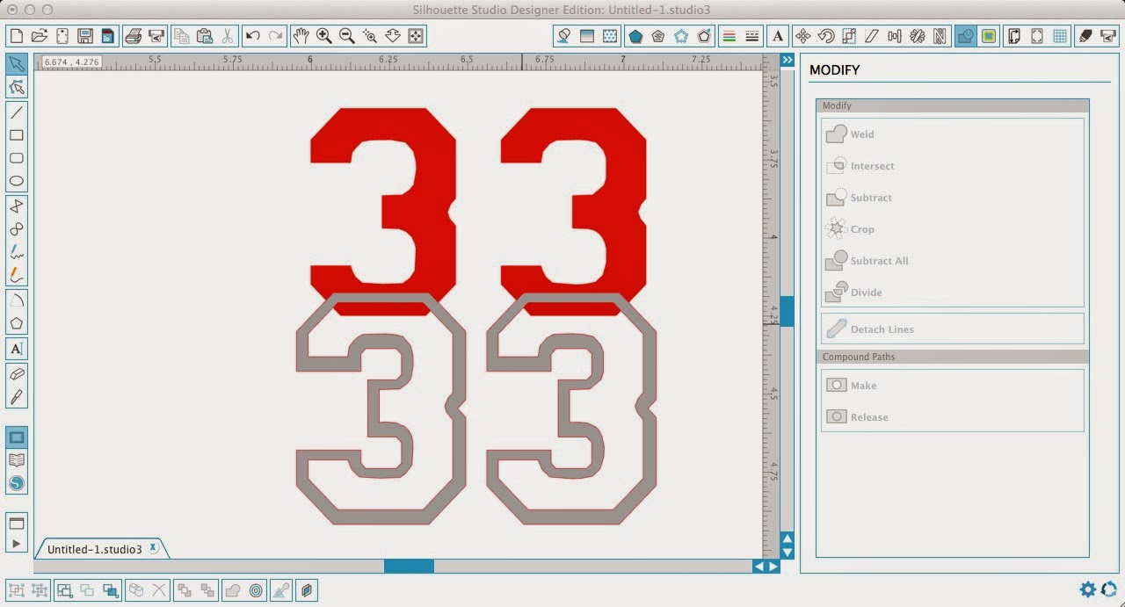Open a file with folder icon
The height and width of the screenshot is (607, 1125).
coord(39,36)
